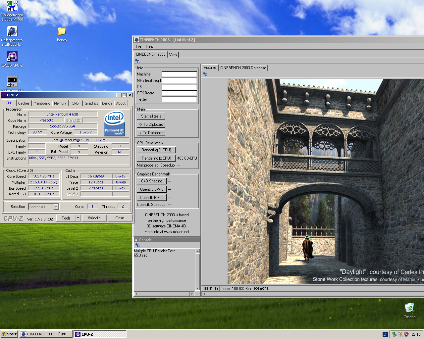Click the MHz (real freq.) input field
424x339 pixels.
coord(179,80)
